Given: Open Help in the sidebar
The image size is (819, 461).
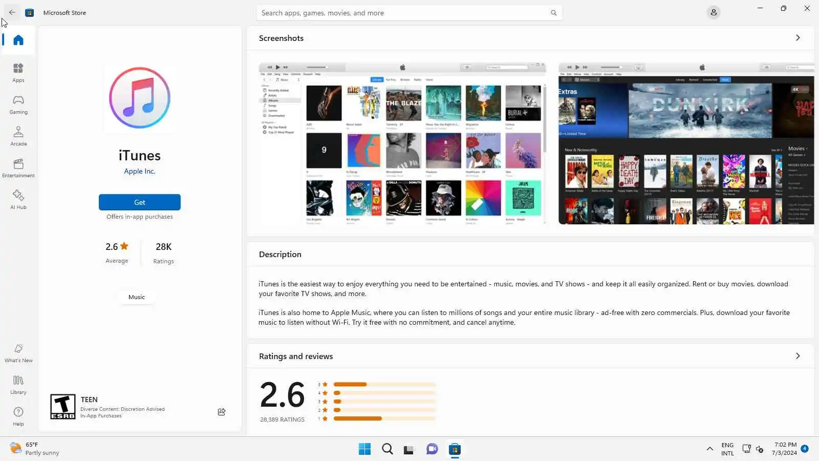Looking at the screenshot, I should [x=18, y=416].
